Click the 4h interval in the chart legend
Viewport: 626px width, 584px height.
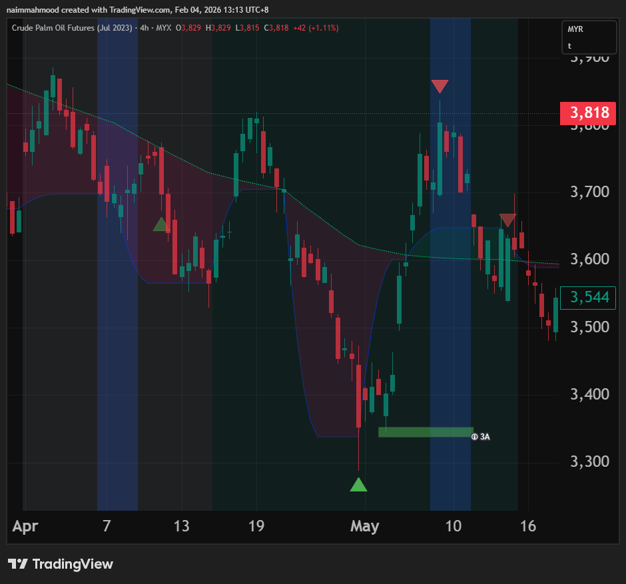[x=143, y=28]
